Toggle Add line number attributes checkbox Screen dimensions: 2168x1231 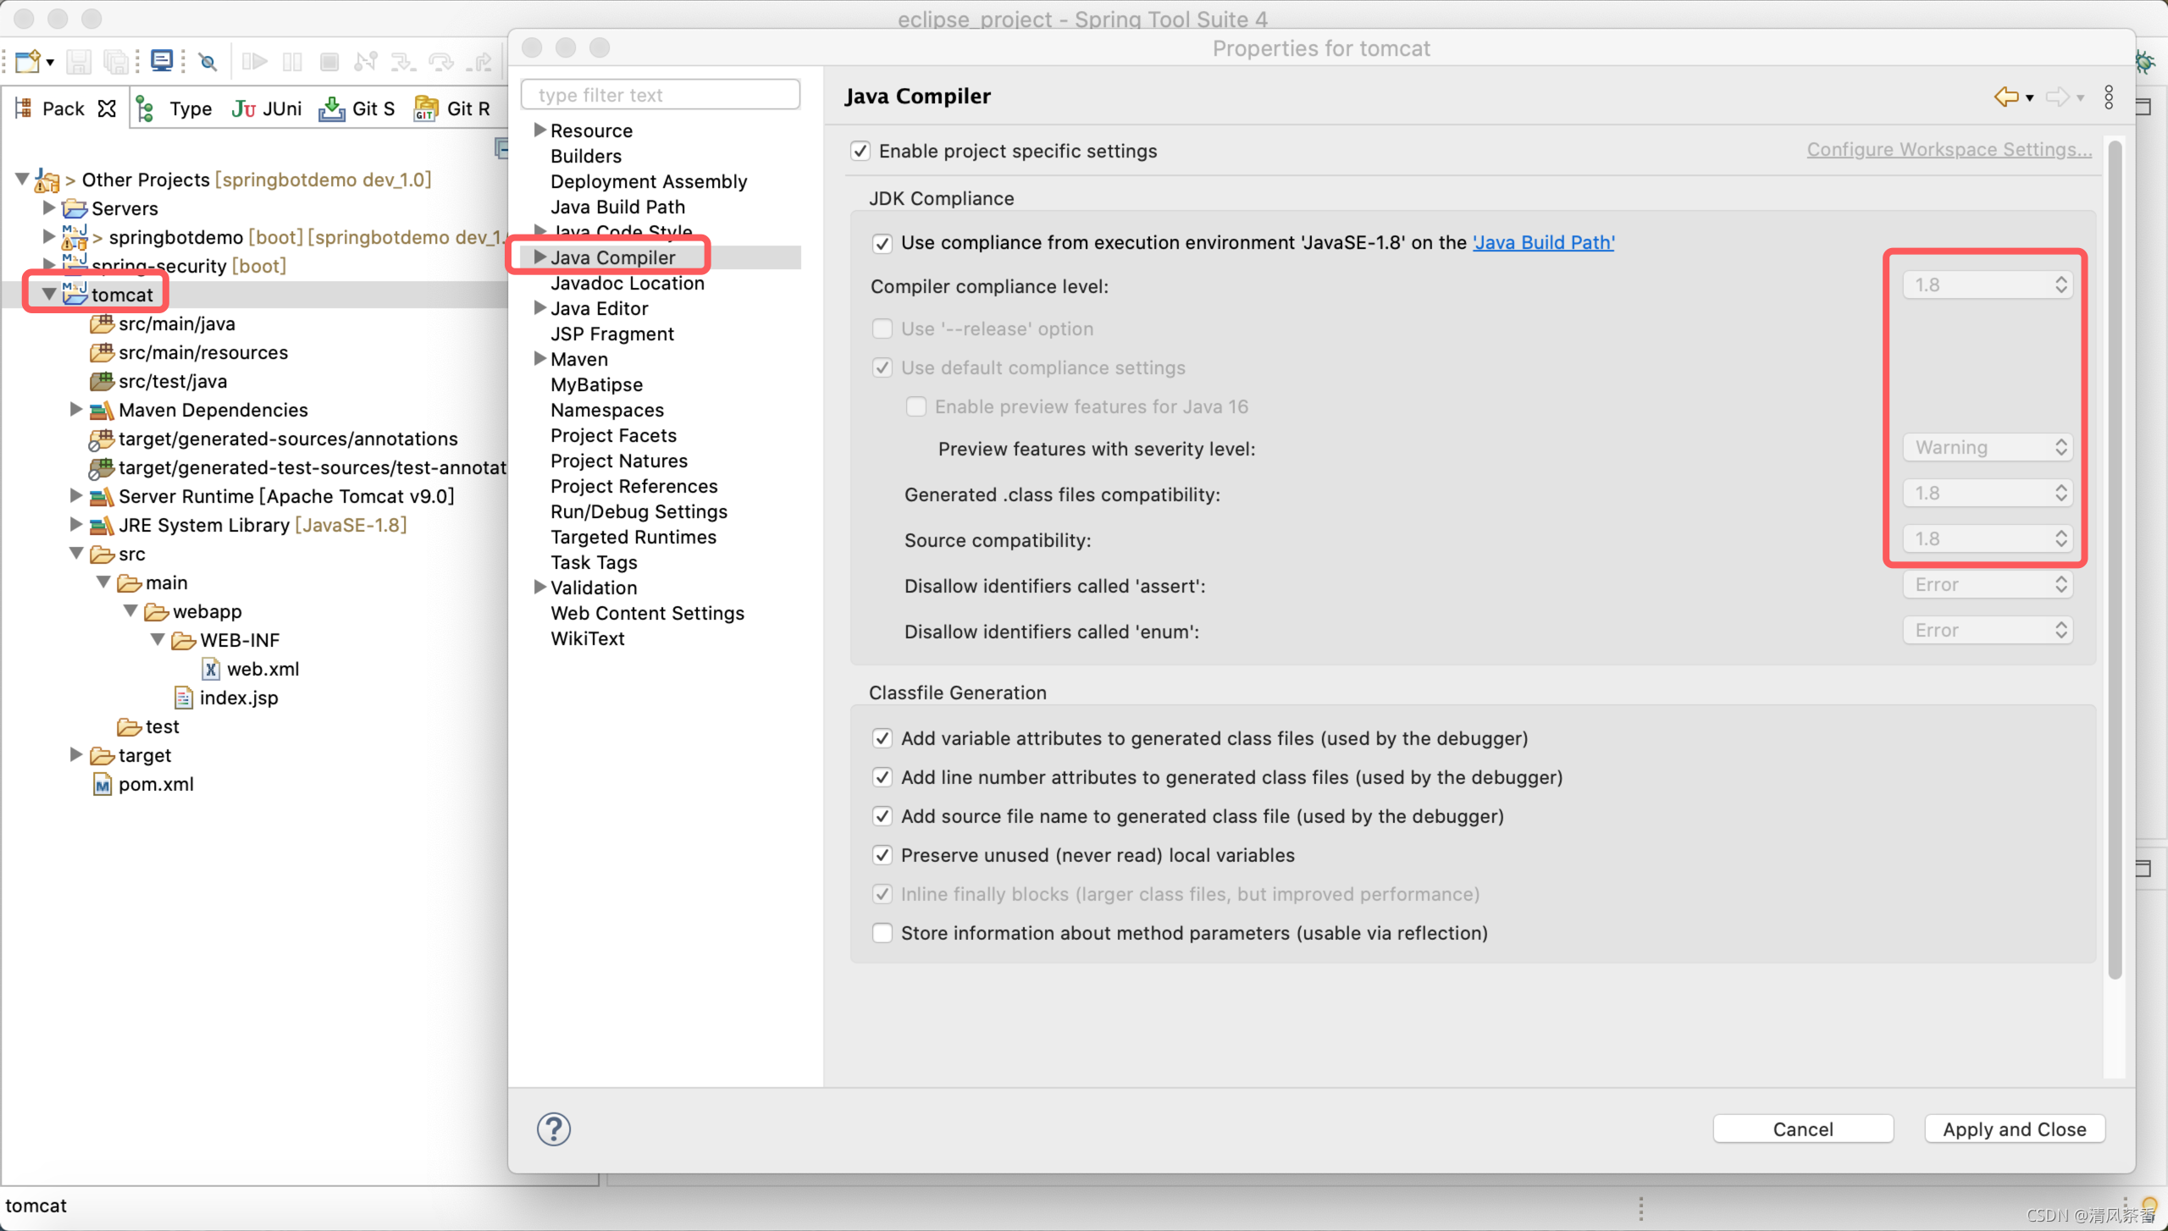(x=882, y=777)
